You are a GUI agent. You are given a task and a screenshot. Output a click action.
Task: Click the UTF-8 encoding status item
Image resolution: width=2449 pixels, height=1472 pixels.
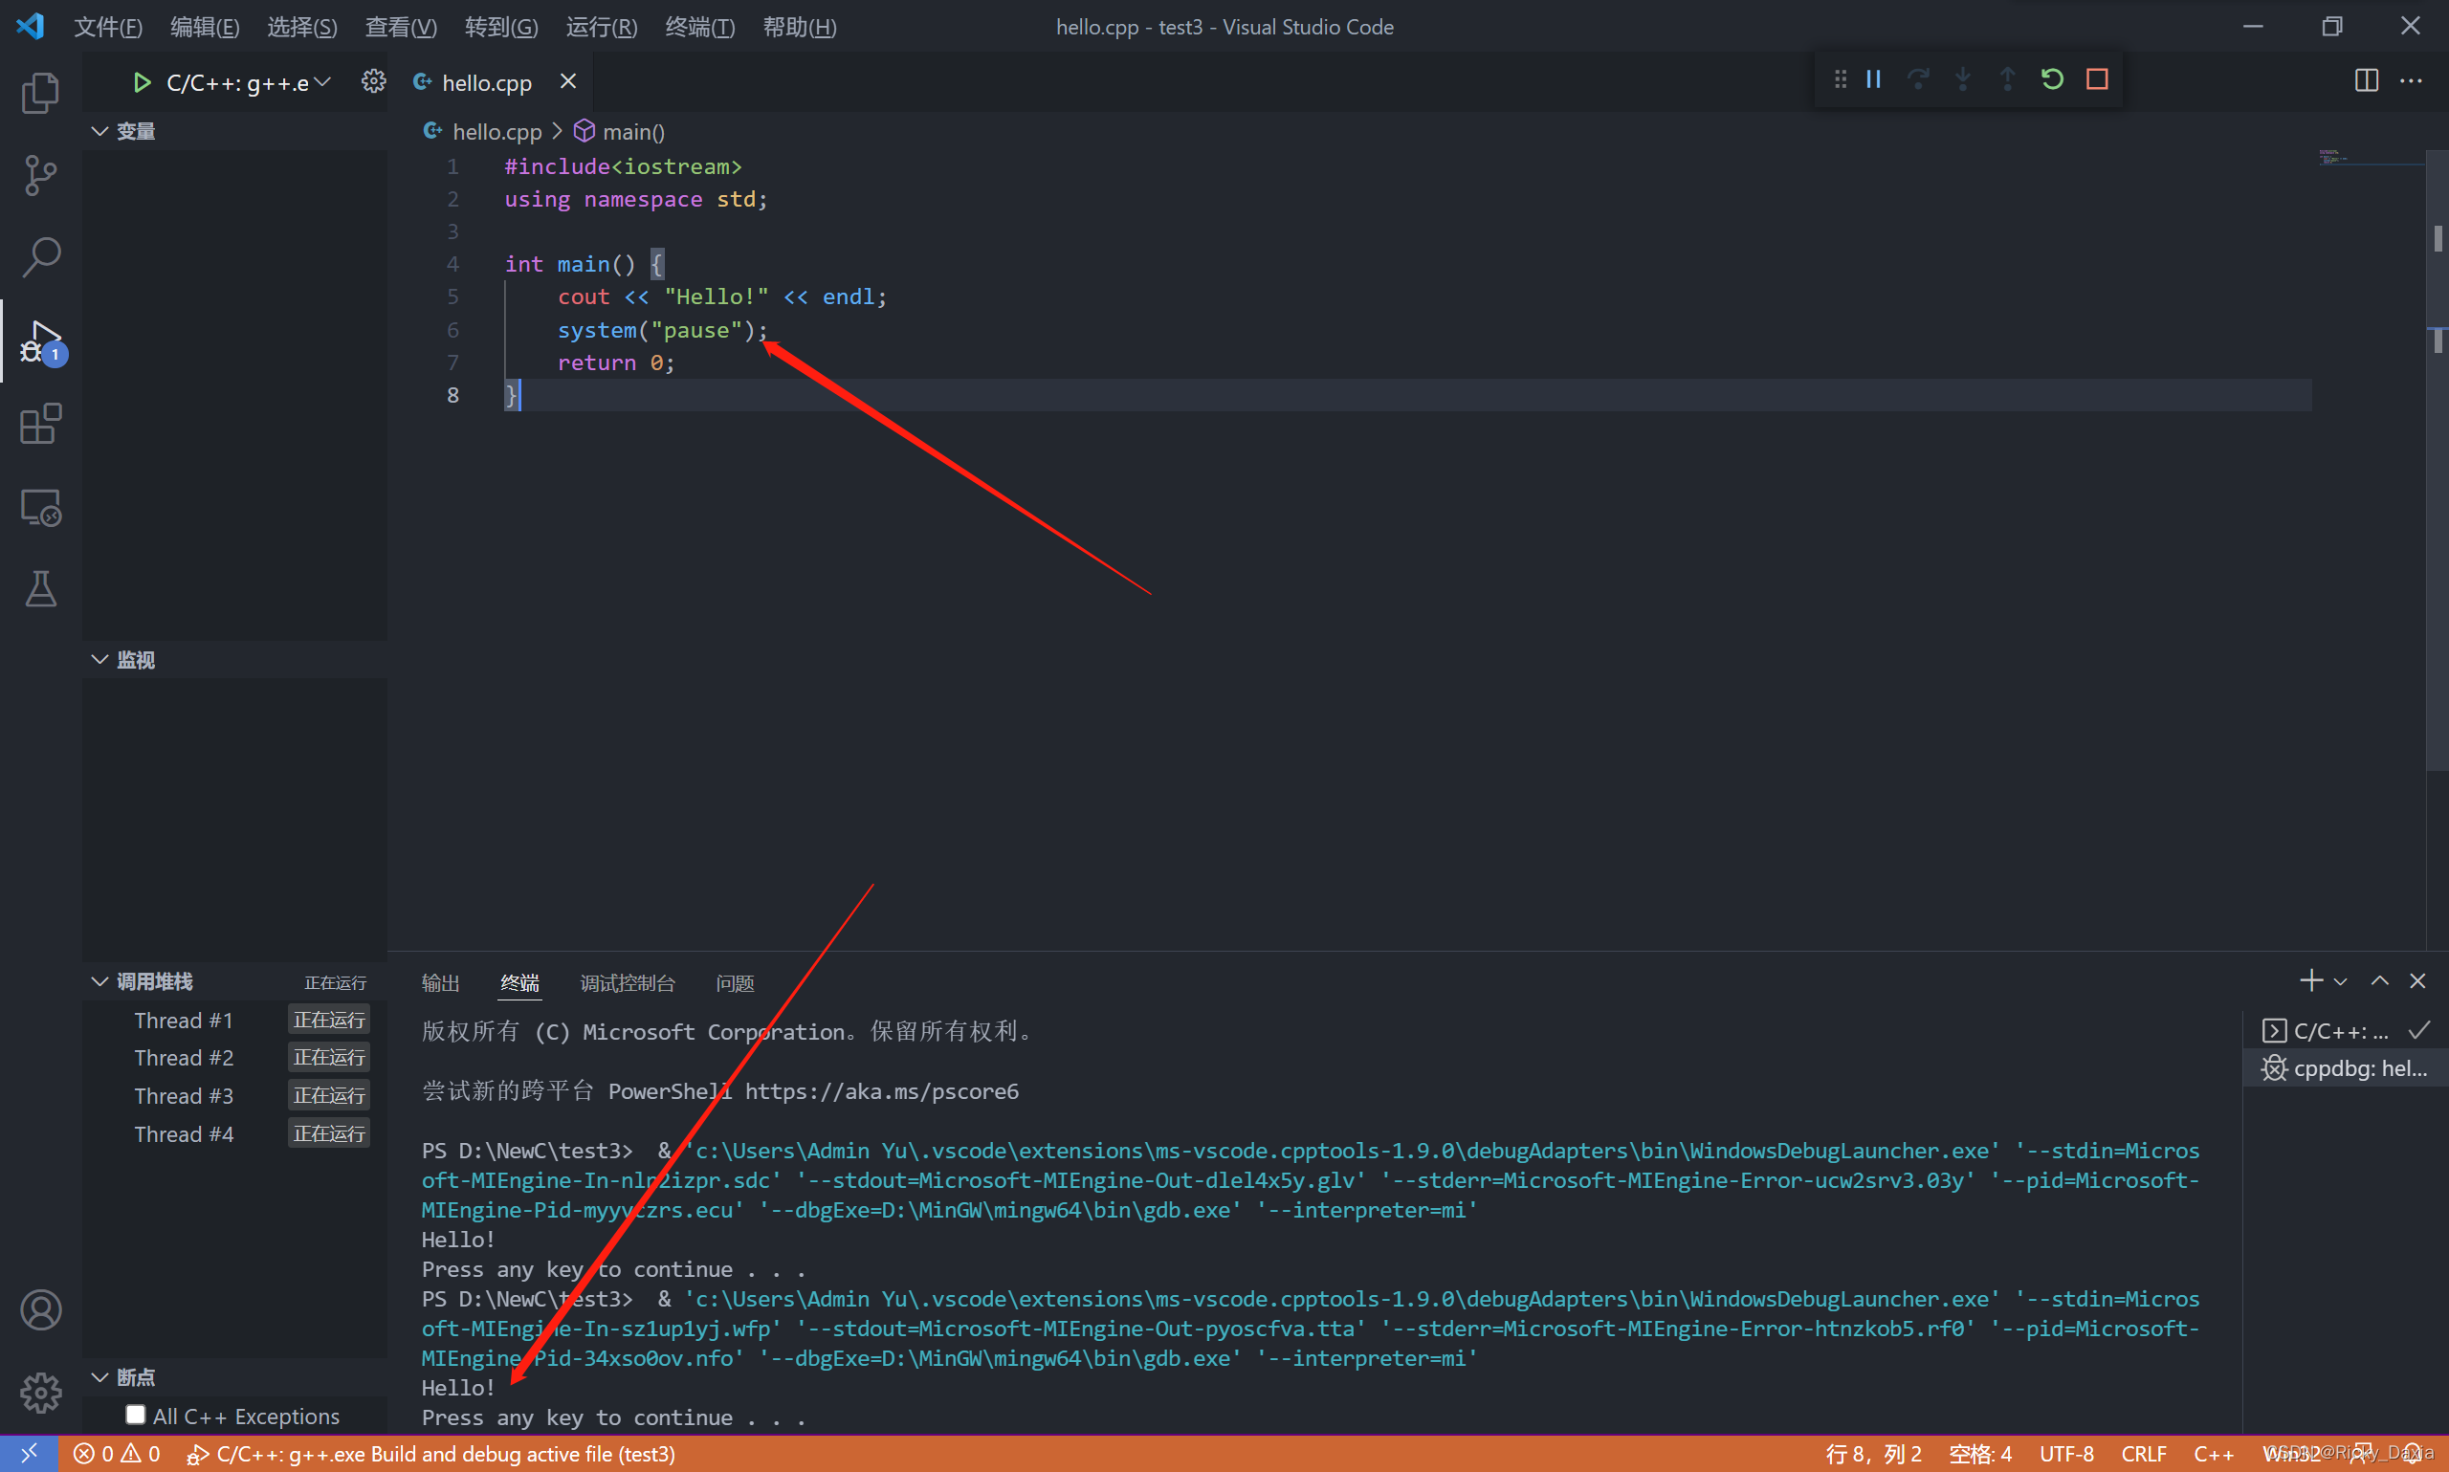2066,1453
